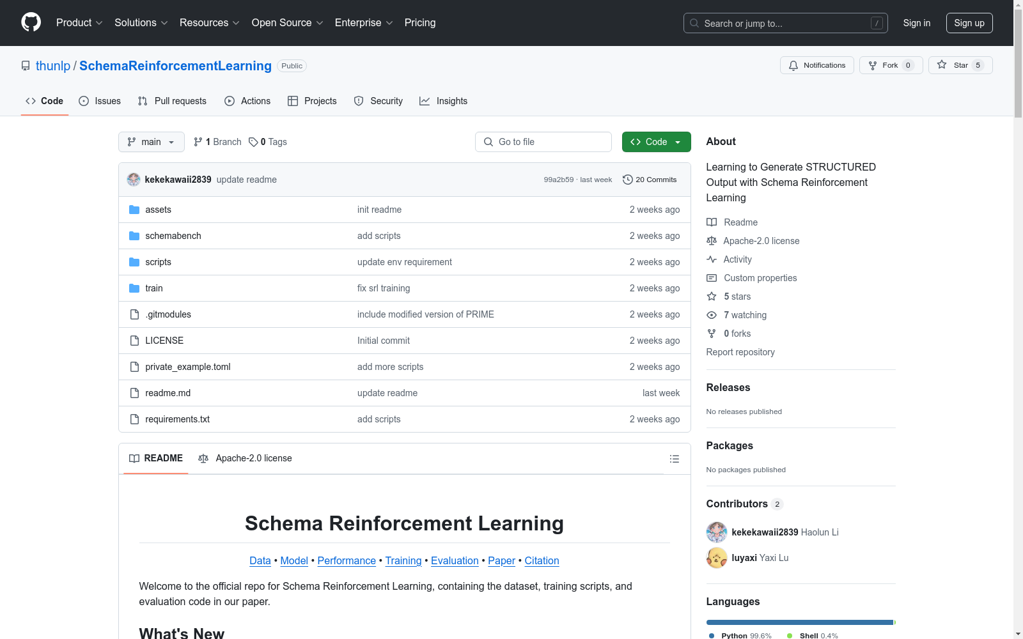This screenshot has width=1023, height=639.
Task: Click the .gitmodules file icon
Action: point(134,314)
